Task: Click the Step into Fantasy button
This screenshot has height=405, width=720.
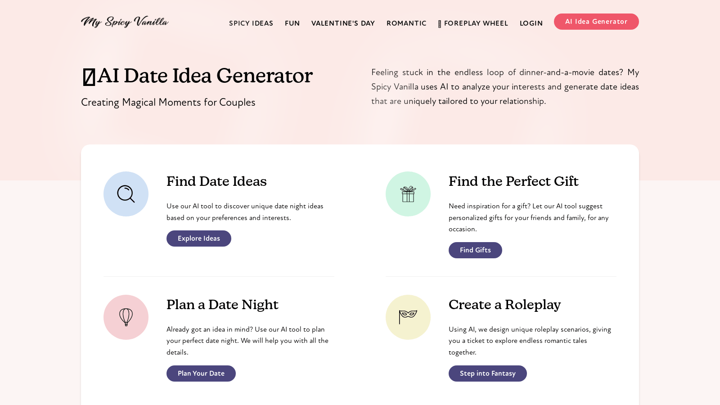Action: (x=488, y=373)
